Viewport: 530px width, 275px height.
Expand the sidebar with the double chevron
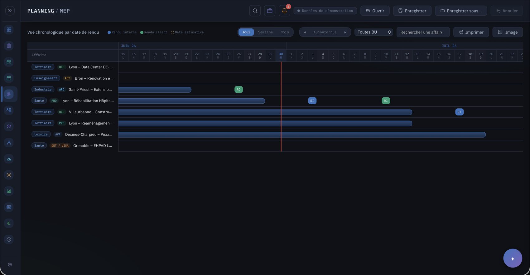(10, 11)
